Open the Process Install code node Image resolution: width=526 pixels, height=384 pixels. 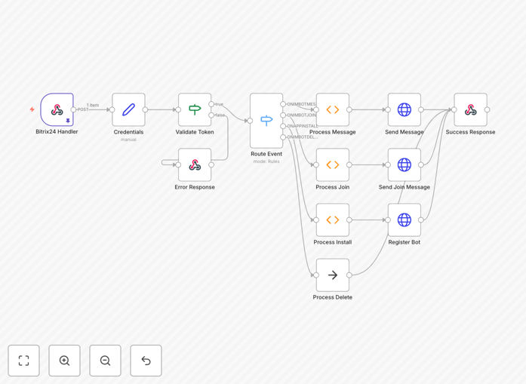[333, 220]
